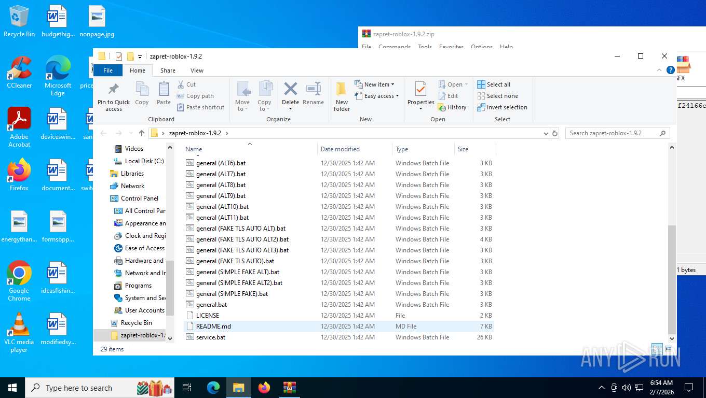
Task: Switch to the View ribbon tab
Action: (x=197, y=70)
